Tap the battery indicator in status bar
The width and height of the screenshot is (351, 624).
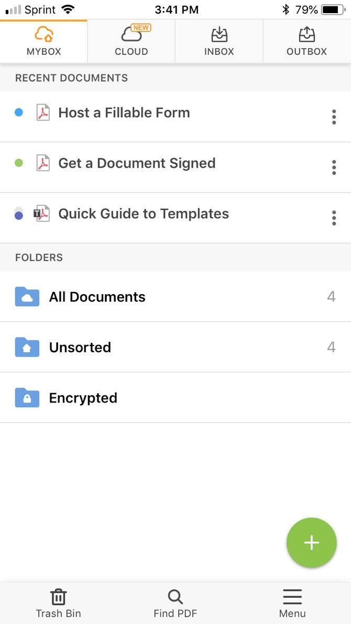point(333,9)
